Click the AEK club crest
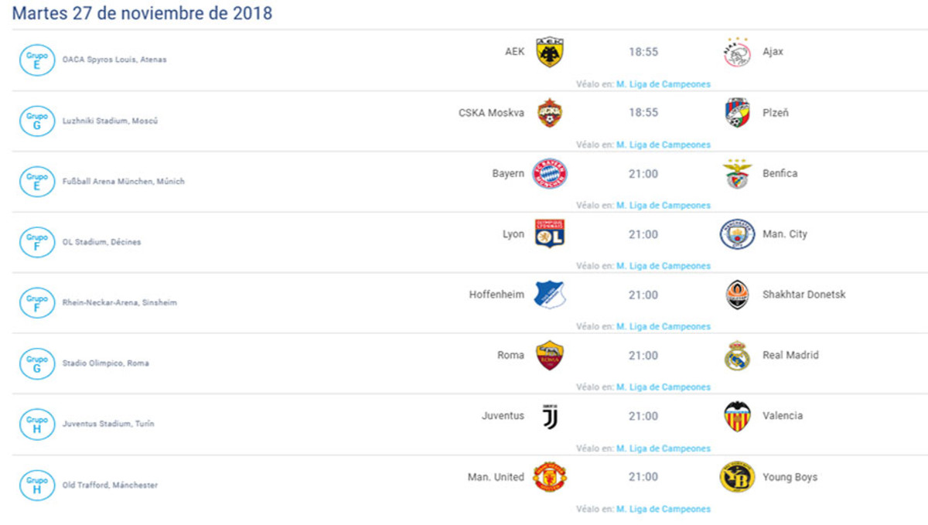Image resolution: width=928 pixels, height=525 pixels. tap(549, 52)
